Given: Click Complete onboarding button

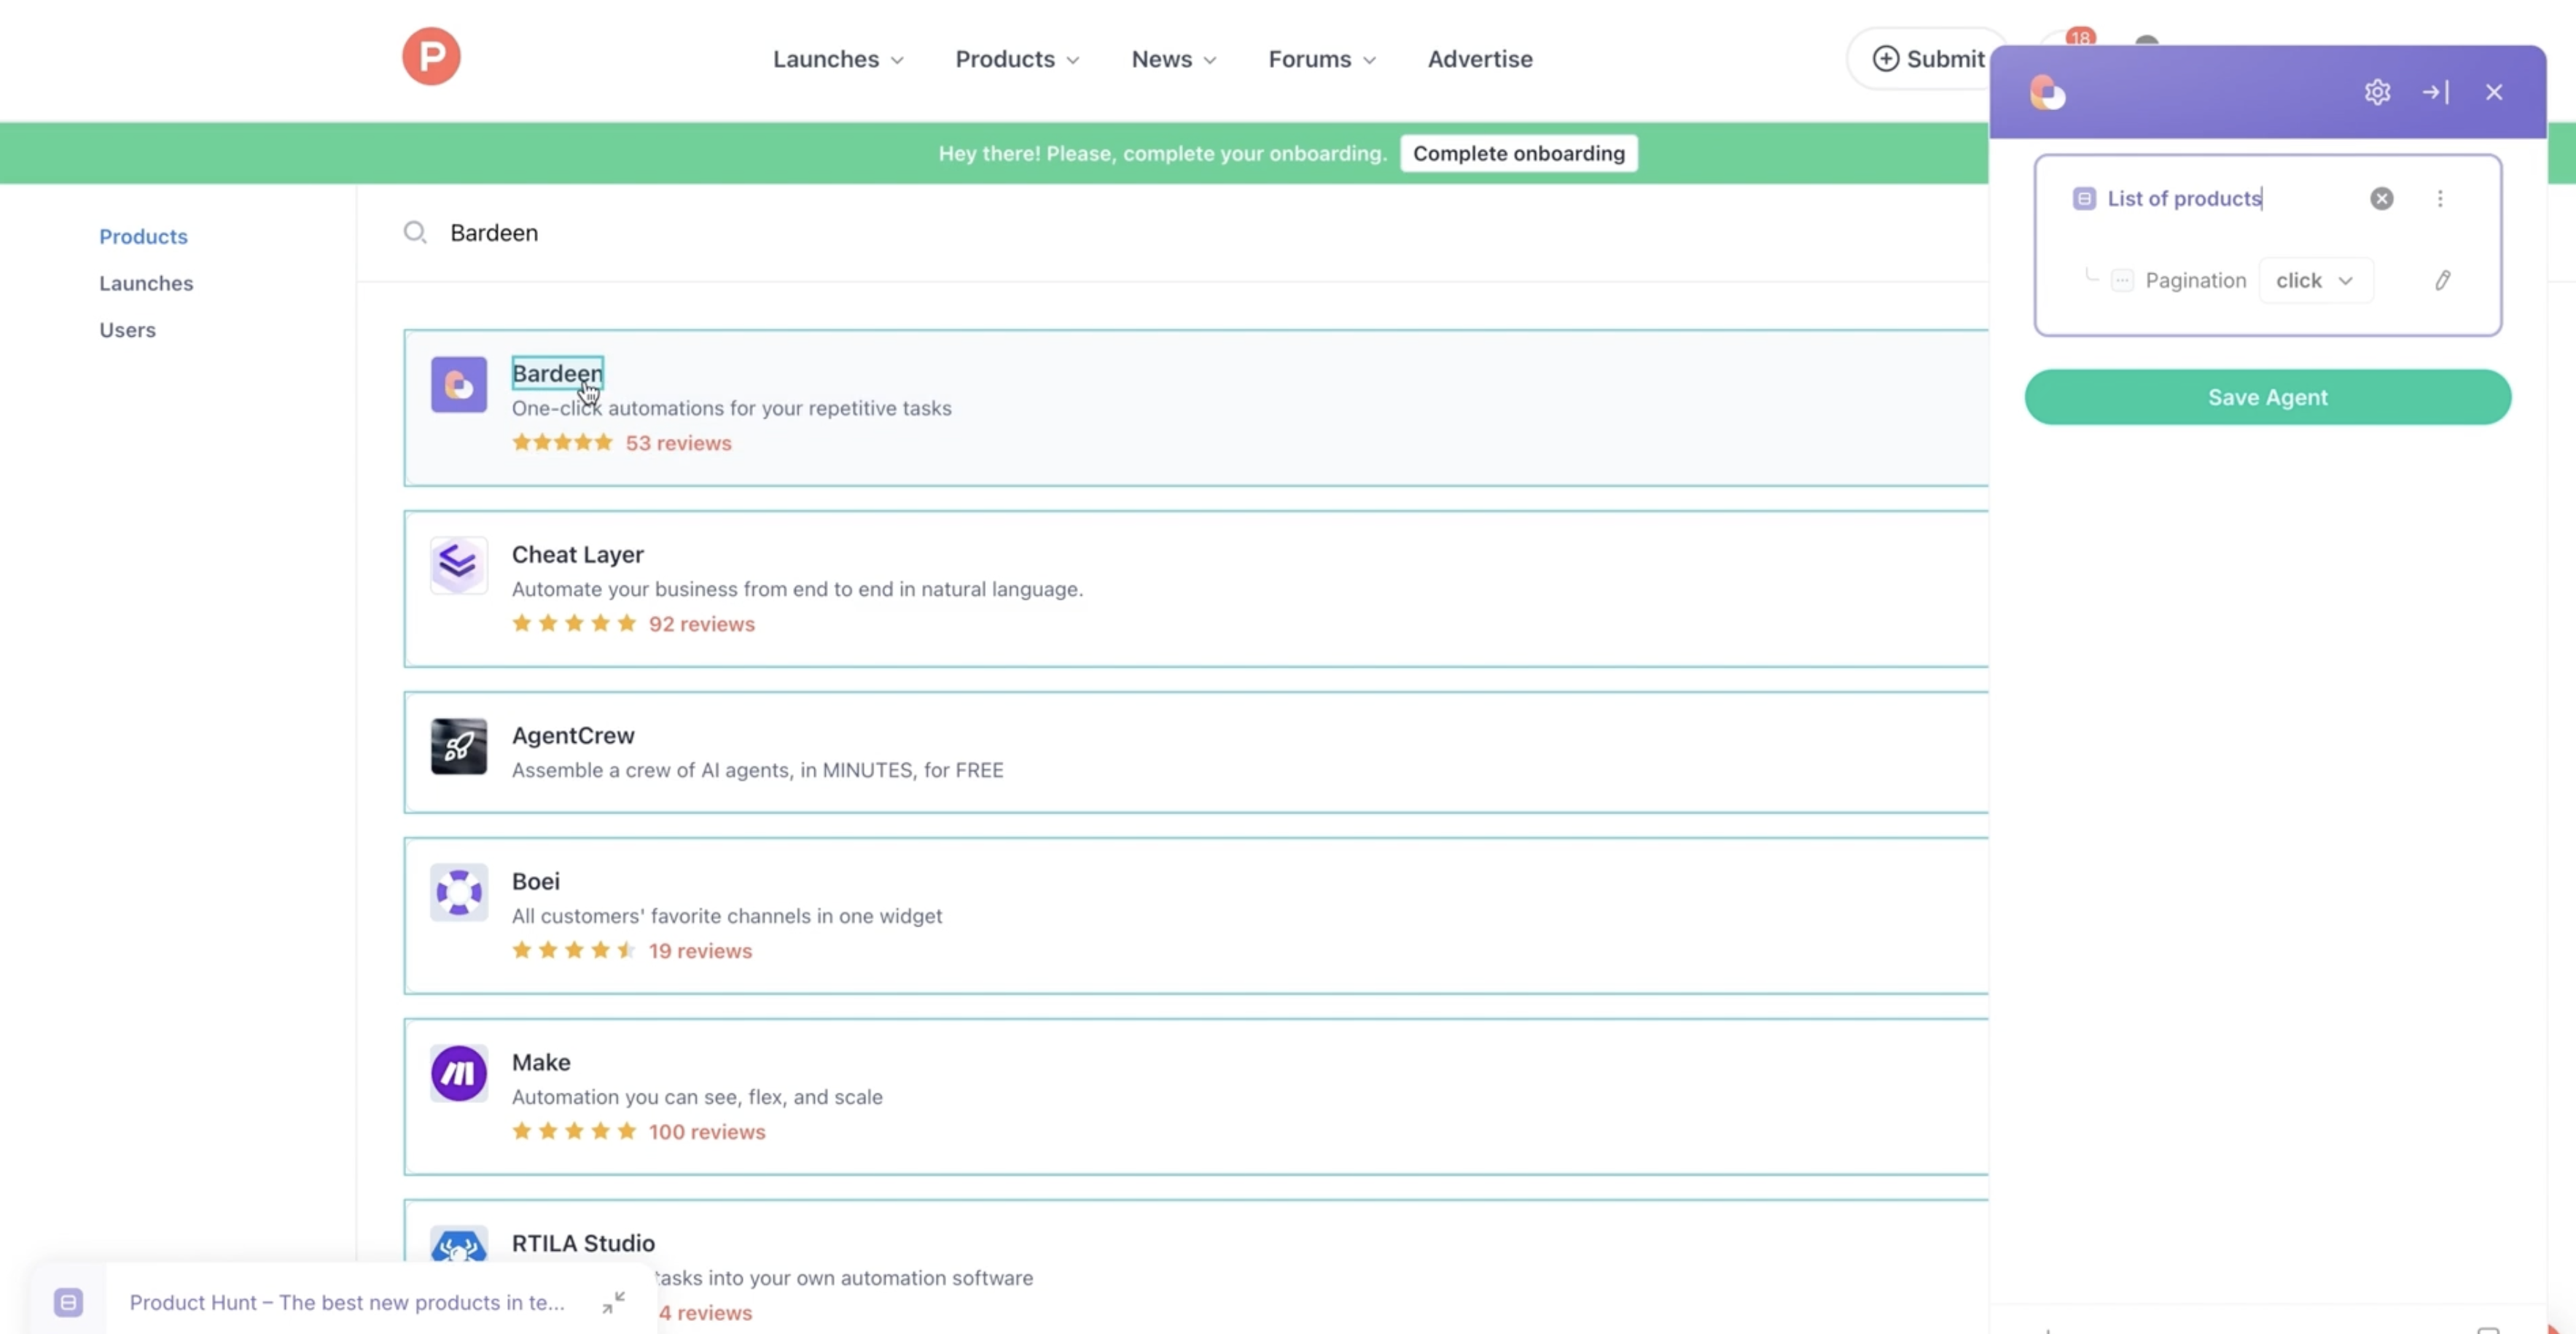Looking at the screenshot, I should tap(1518, 154).
